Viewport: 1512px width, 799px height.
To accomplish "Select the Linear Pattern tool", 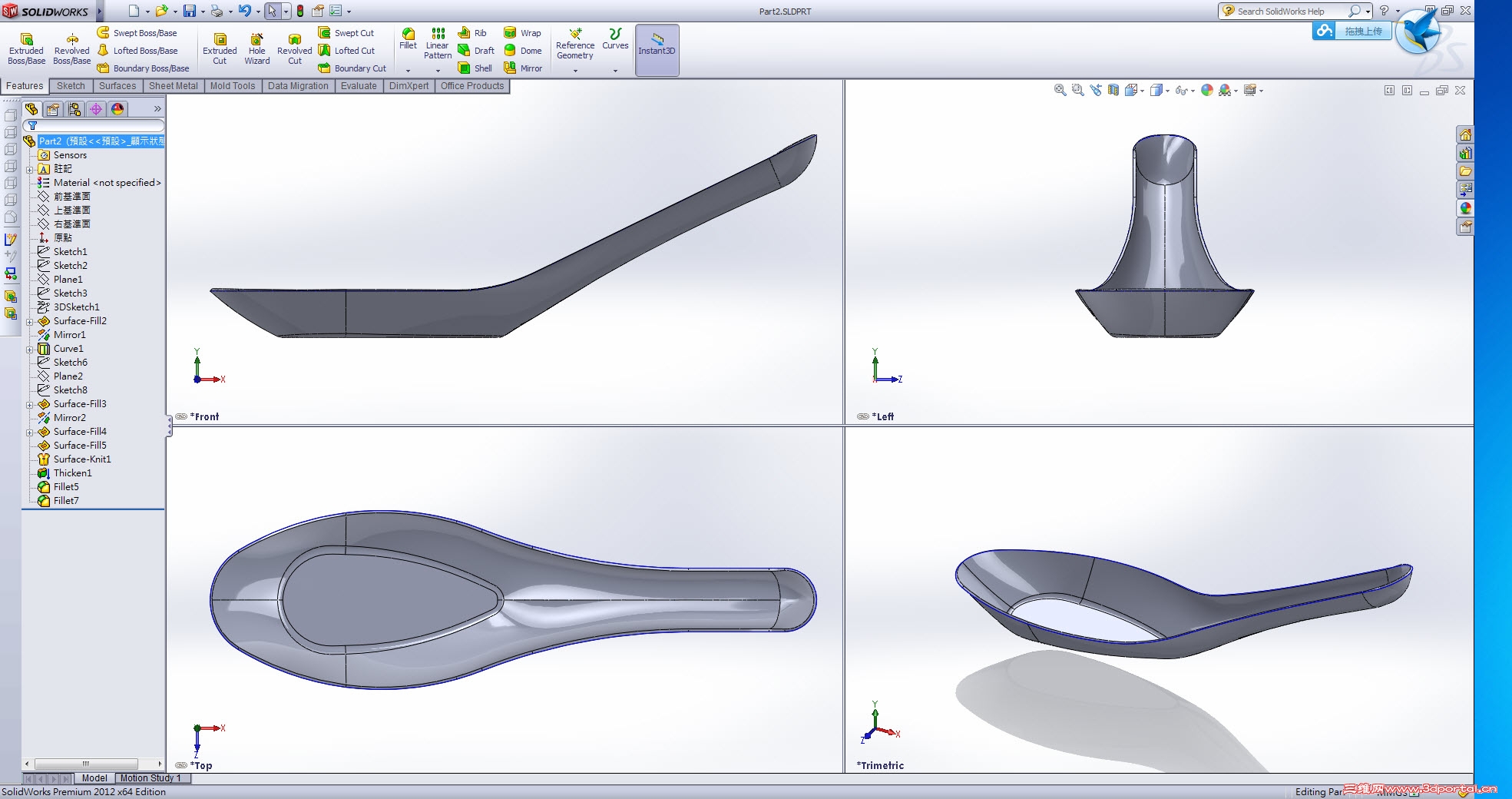I will point(438,44).
